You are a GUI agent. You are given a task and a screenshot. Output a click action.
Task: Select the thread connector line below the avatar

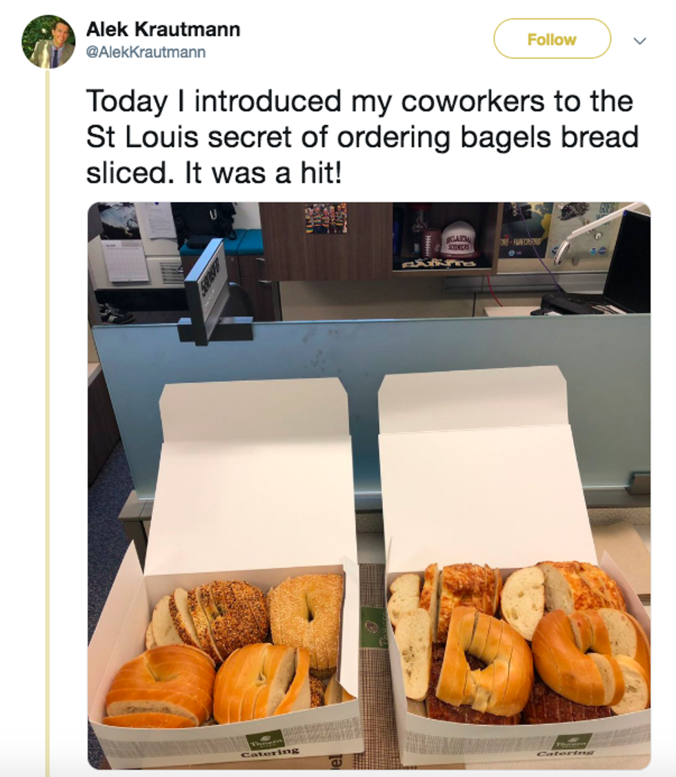(48, 421)
